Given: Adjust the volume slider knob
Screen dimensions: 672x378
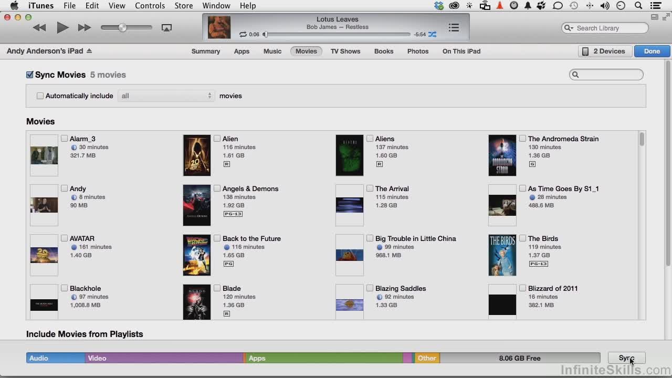Looking at the screenshot, I should coord(122,28).
